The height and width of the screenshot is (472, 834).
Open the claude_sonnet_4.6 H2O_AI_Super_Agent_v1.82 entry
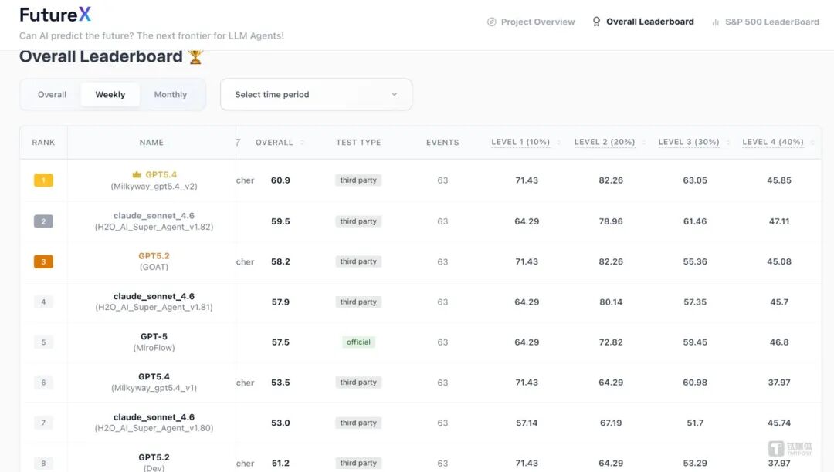pyautogui.click(x=154, y=221)
